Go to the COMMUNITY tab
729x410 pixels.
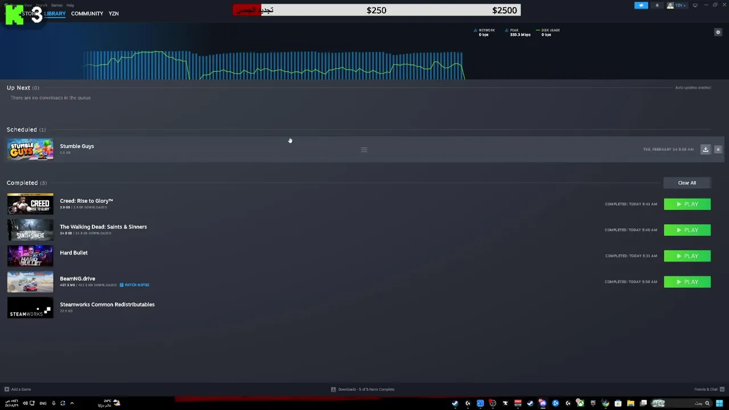87,14
